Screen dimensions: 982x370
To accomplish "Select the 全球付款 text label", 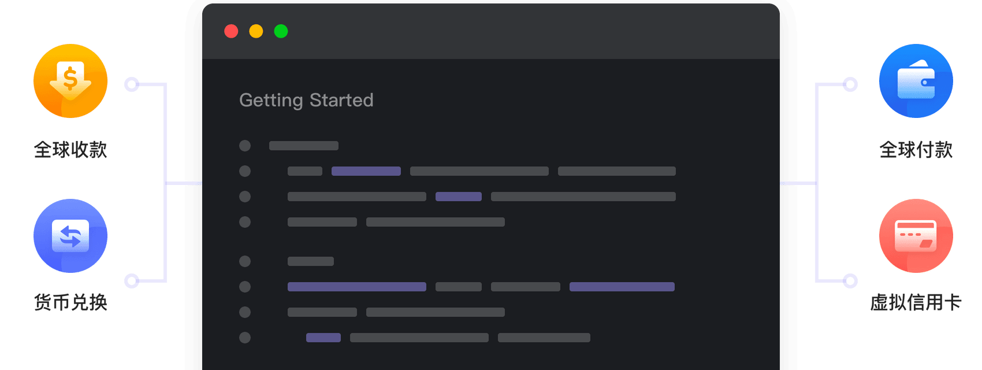I will pyautogui.click(x=916, y=150).
